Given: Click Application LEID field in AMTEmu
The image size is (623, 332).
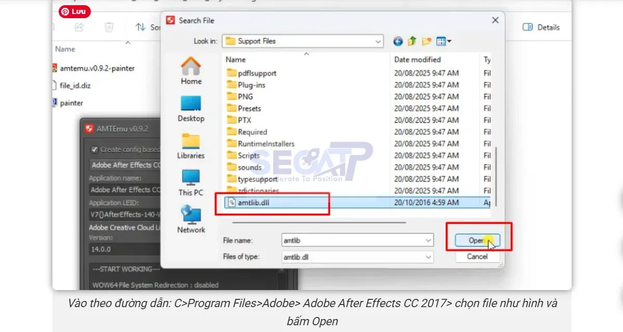Looking at the screenshot, I should coord(125,214).
